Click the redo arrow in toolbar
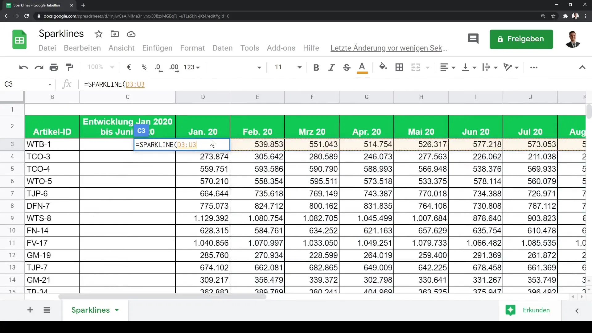 pos(39,67)
